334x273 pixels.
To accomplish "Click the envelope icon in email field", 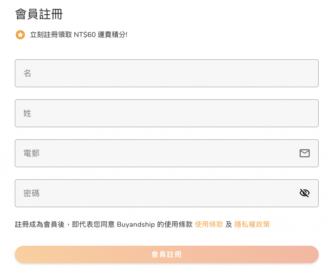I will (304, 153).
